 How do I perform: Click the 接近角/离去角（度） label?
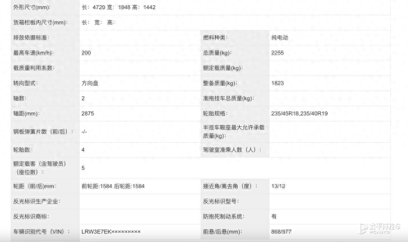click(230, 187)
